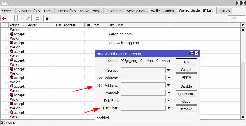Expand the Dst. Host field arrow
The height and width of the screenshot is (126, 246).
coord(168,108)
